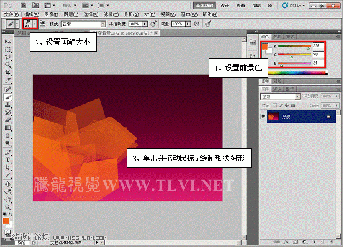The image size is (343, 247).
Task: Open the 窗口(W) menu
Action: click(189, 15)
